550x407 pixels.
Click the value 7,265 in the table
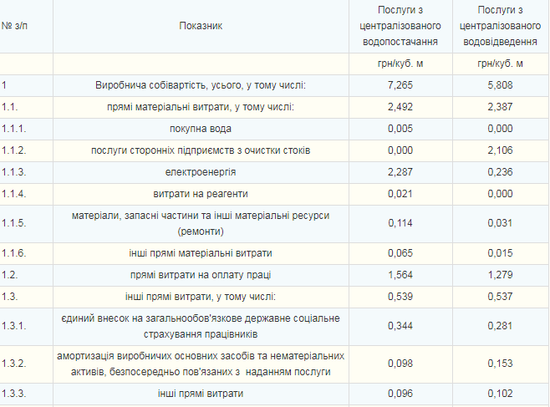point(400,85)
